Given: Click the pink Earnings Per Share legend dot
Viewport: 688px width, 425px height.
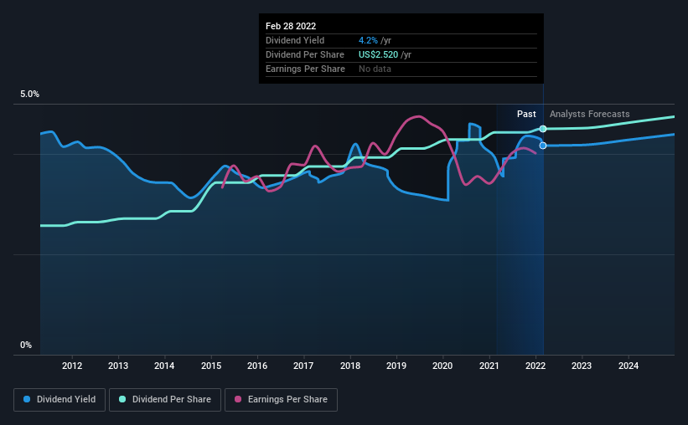Looking at the screenshot, I should (238, 399).
